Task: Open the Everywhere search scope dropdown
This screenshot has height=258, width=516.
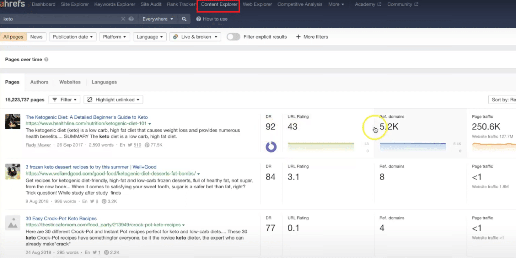Action: tap(158, 19)
